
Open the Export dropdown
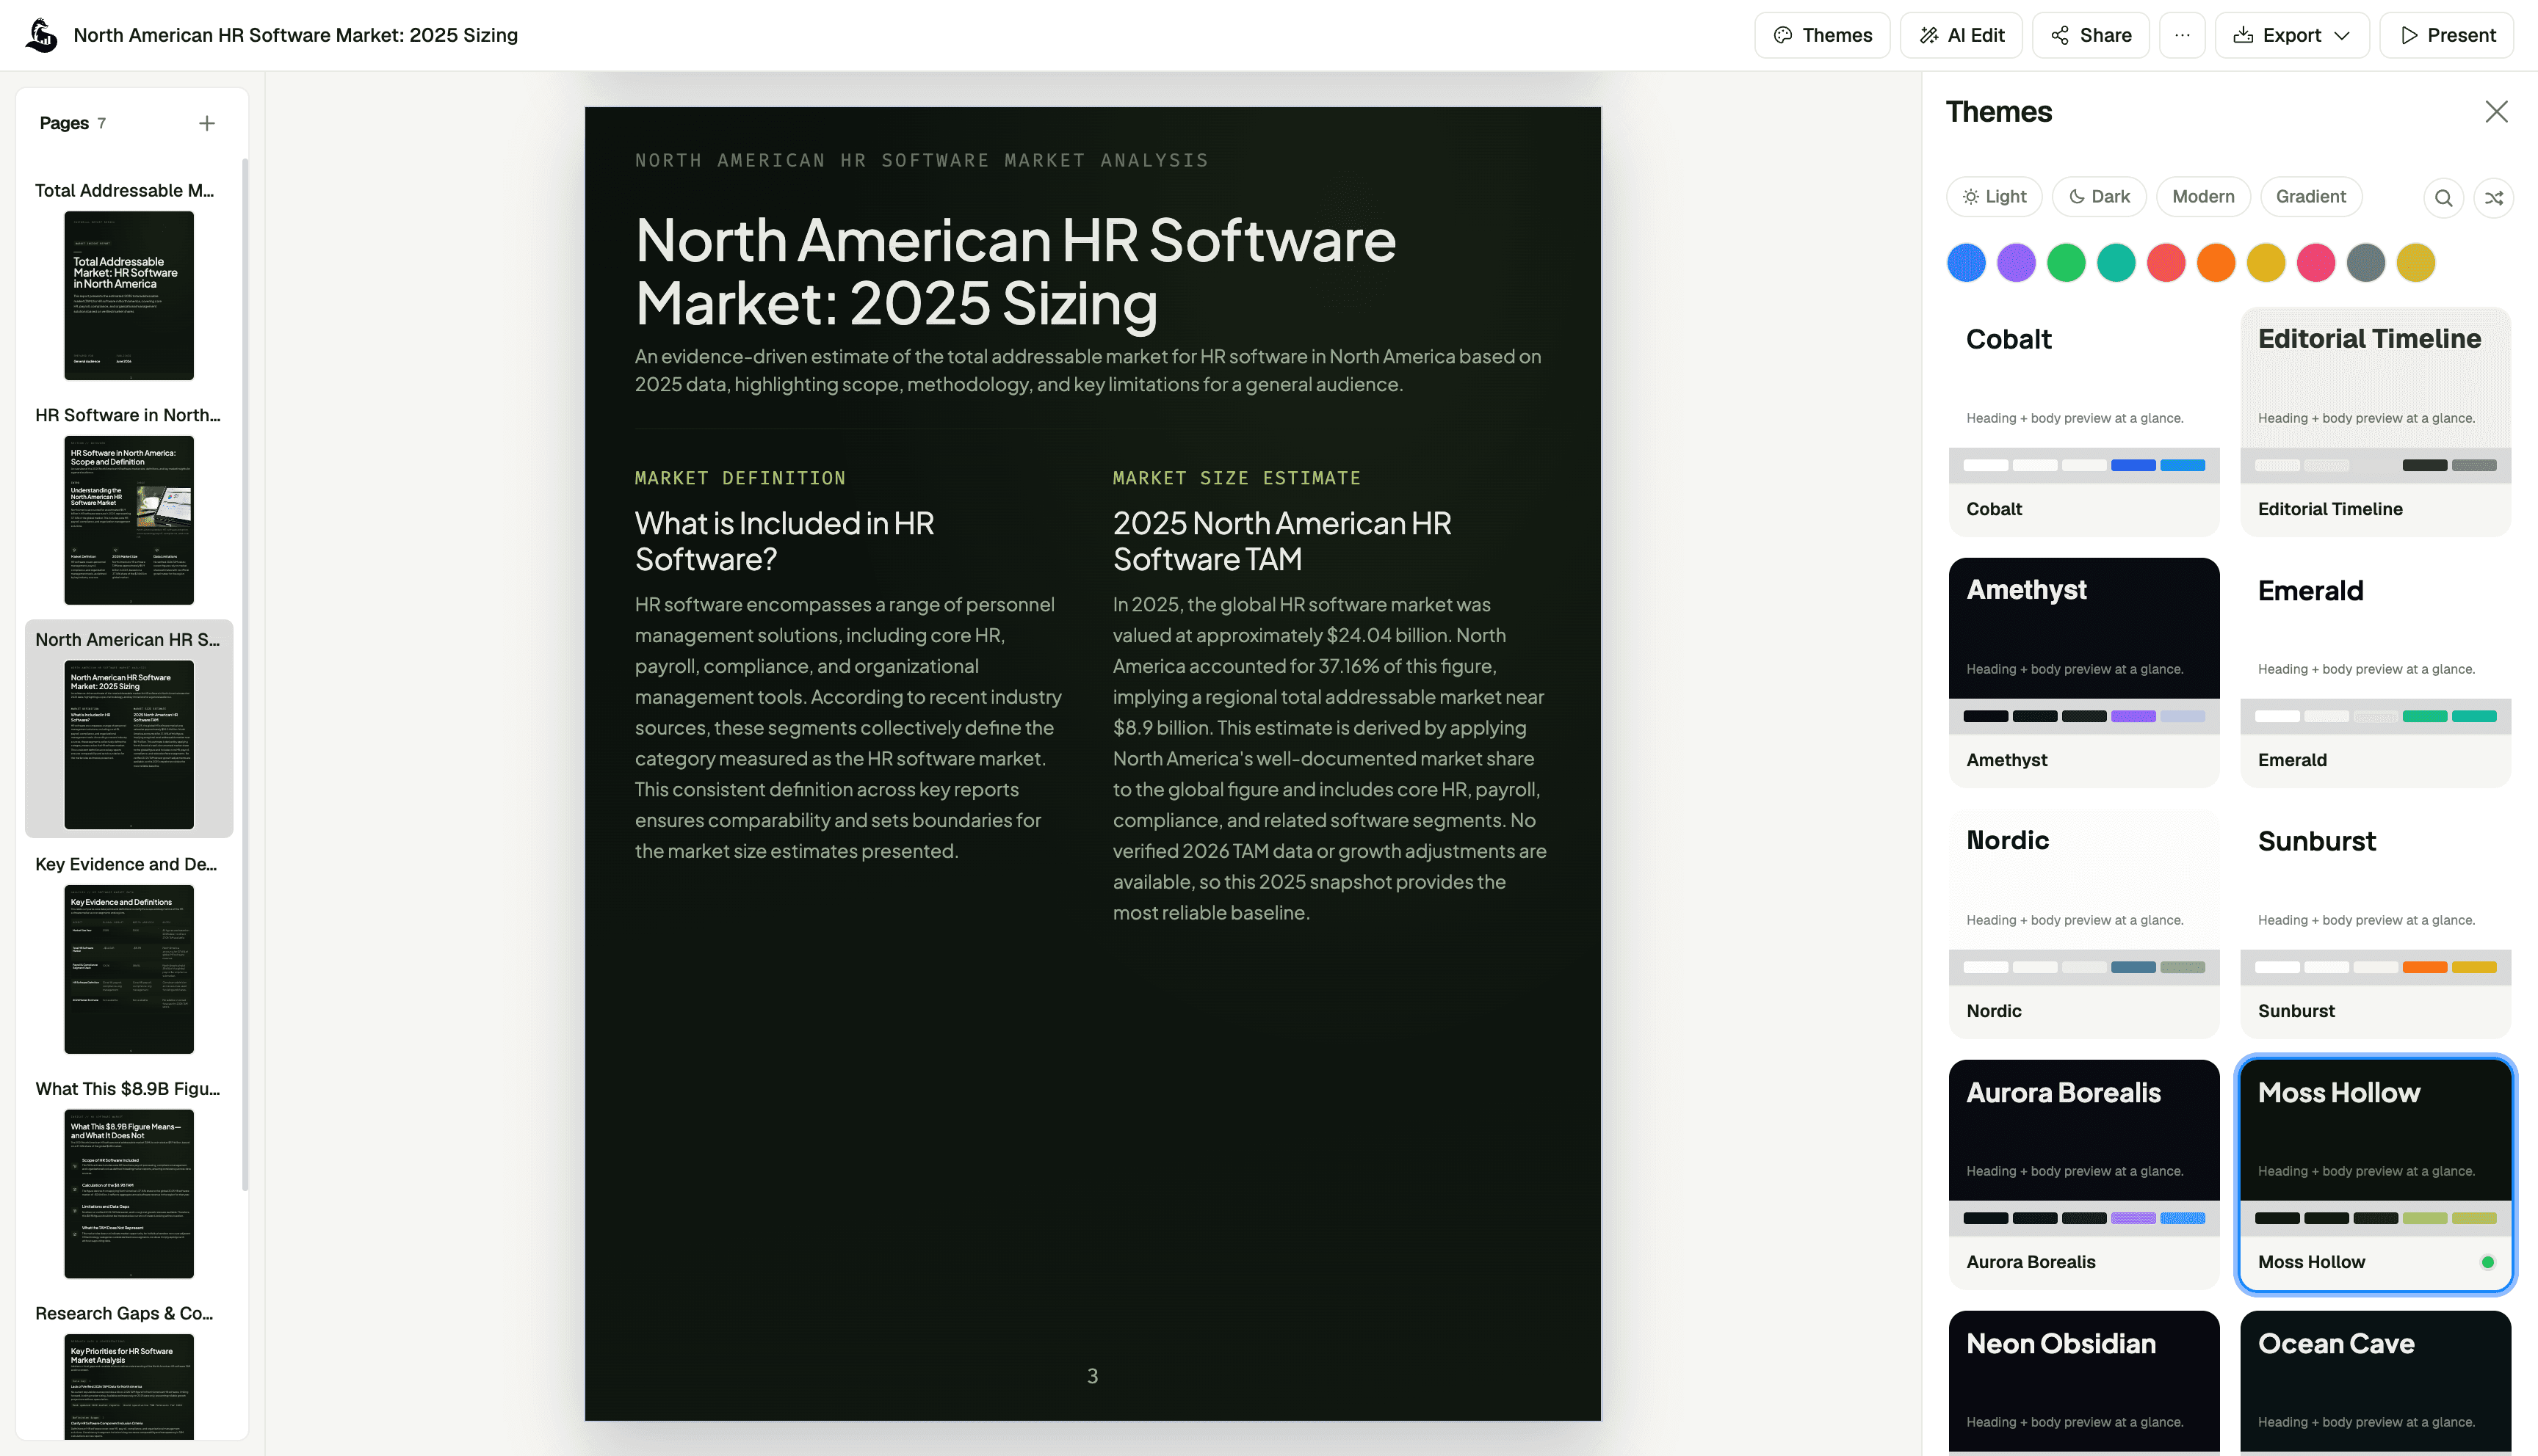[x=2291, y=35]
